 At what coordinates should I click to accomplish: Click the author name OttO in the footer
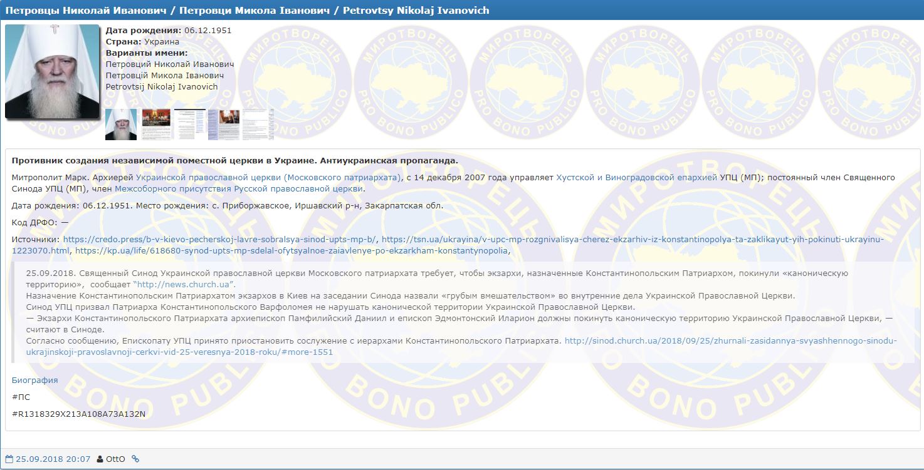[x=115, y=458]
